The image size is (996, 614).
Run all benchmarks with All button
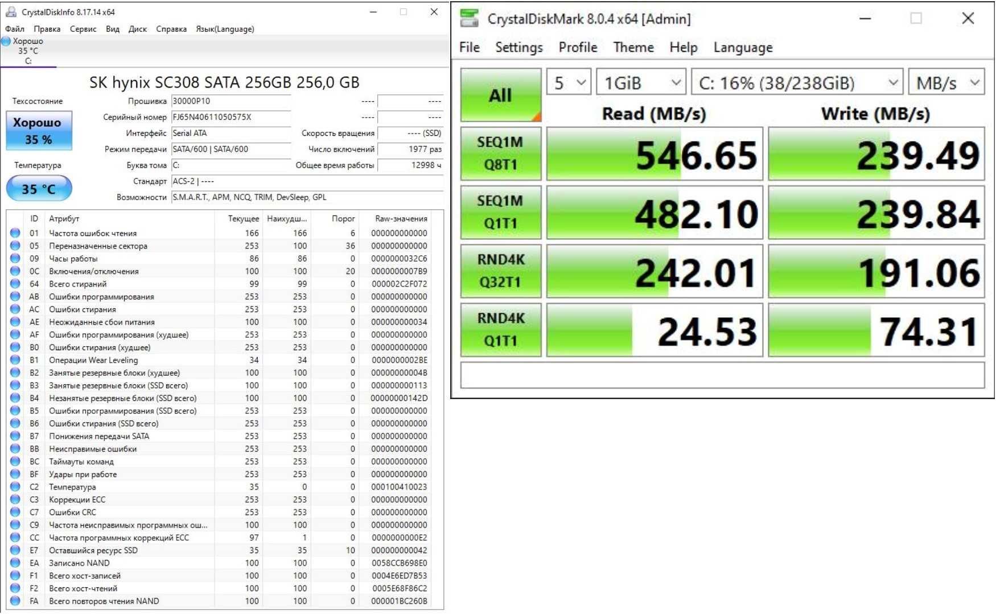(501, 95)
